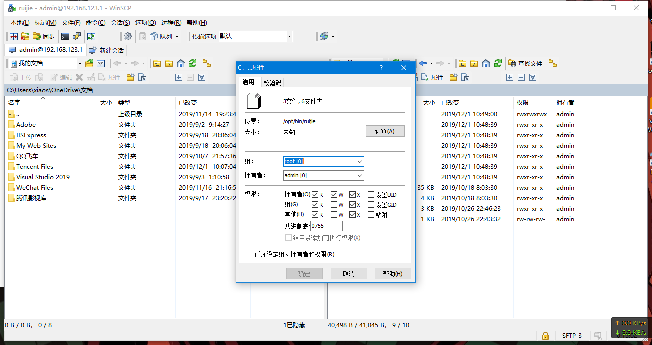
Task: Refresh the local panel with green arrows
Action: 193,63
